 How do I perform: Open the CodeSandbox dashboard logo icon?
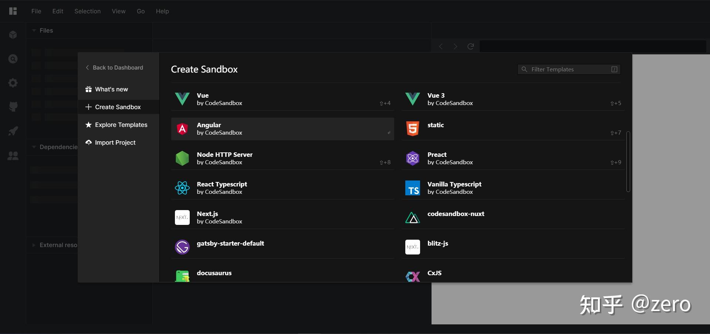click(x=13, y=11)
